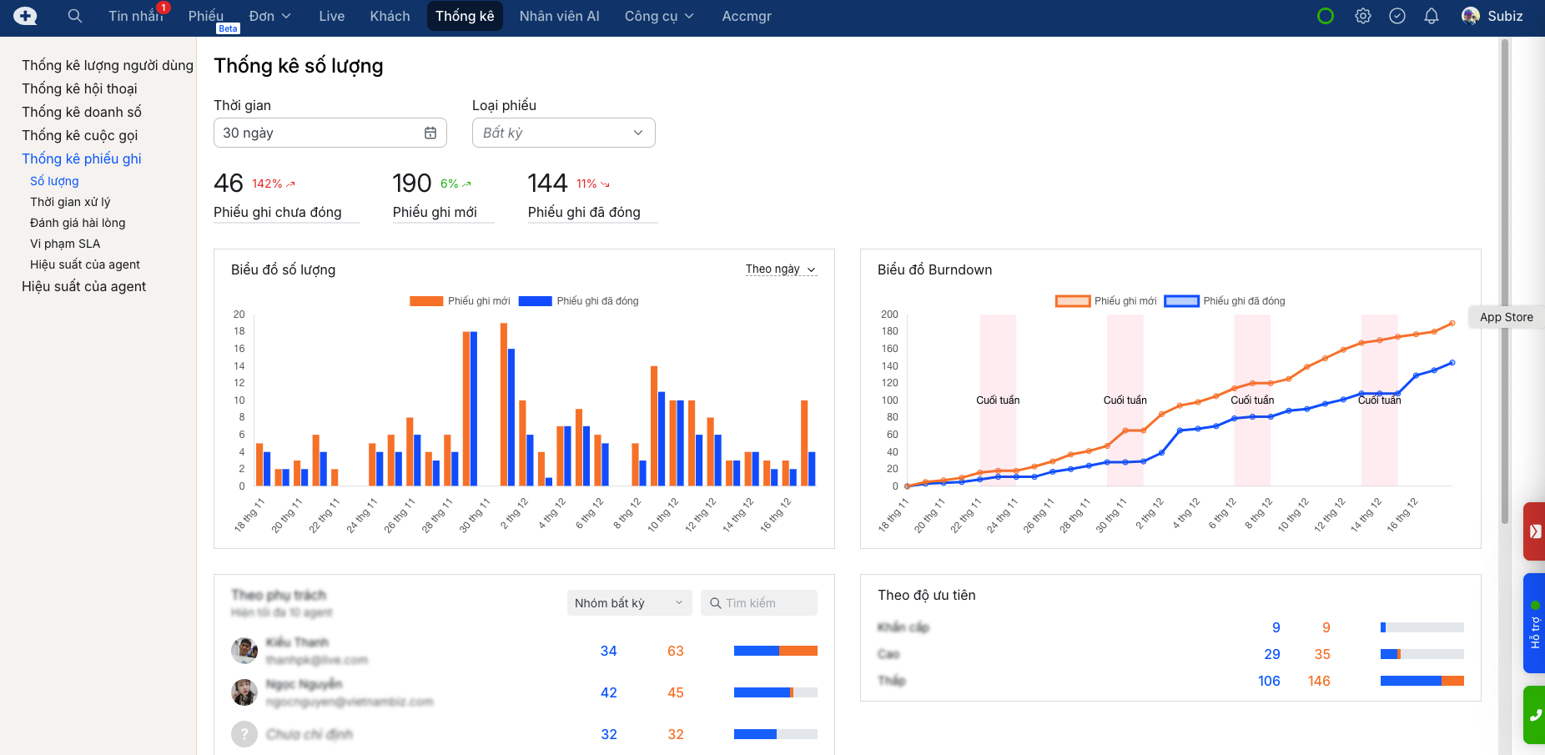Open the settings gear icon
Screen dimensions: 1545x755
[x=1362, y=16]
